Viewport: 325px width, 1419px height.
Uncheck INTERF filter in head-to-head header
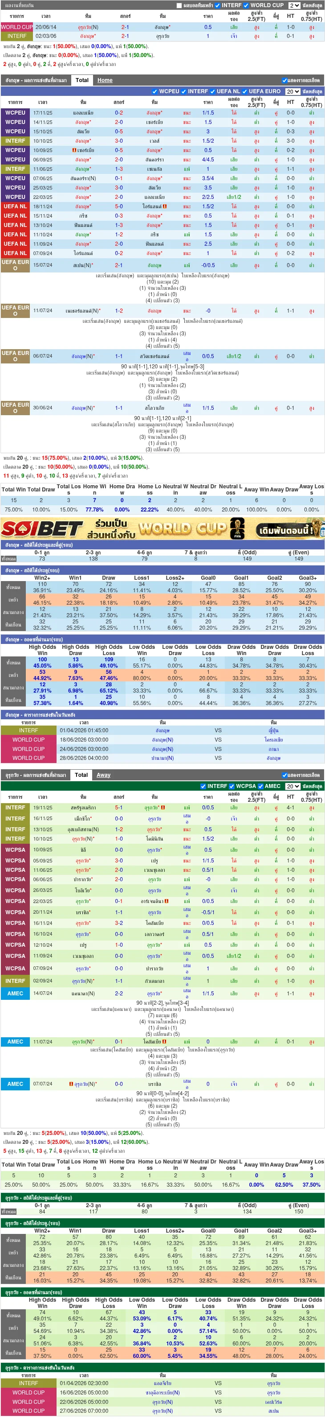pos(218,5)
